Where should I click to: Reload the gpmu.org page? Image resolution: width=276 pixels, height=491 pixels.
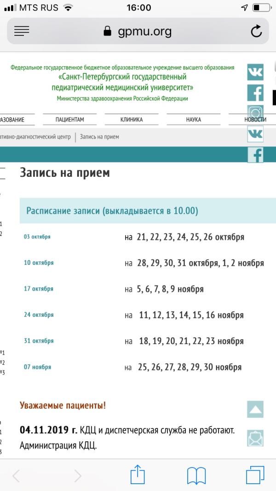click(256, 31)
